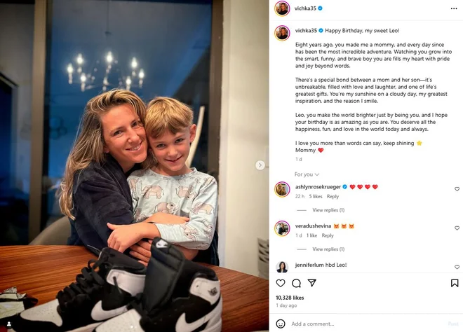
Task: Reply to veradushevina's comment
Action: click(x=328, y=235)
